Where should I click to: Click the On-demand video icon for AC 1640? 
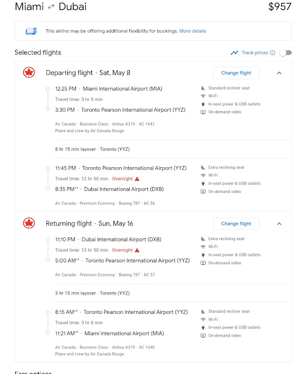(203, 335)
